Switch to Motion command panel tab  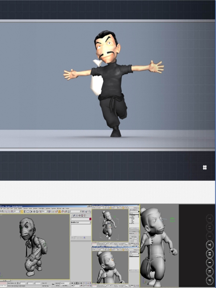click(80, 215)
